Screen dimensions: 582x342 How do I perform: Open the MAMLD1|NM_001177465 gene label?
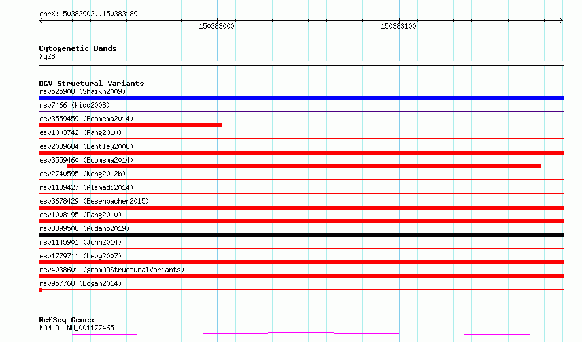point(77,328)
